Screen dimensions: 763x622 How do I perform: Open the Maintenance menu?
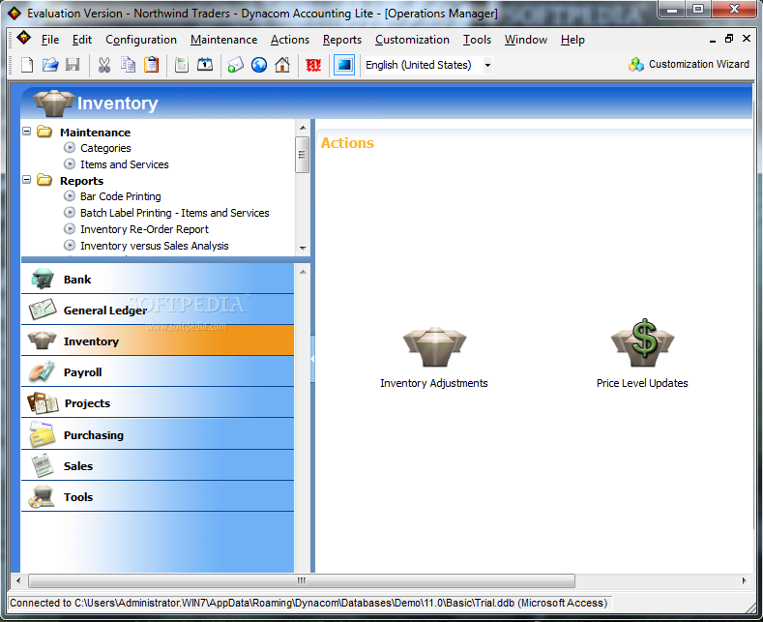[223, 40]
